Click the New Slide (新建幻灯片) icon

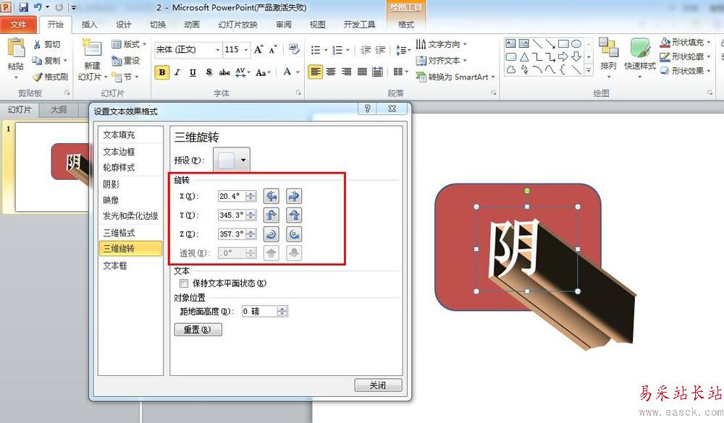(x=93, y=48)
